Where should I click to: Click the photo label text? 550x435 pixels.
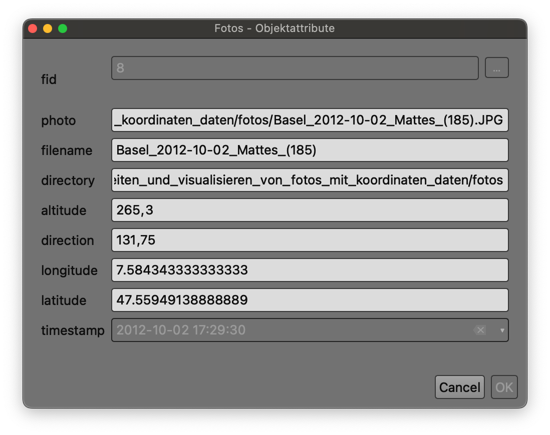click(58, 120)
